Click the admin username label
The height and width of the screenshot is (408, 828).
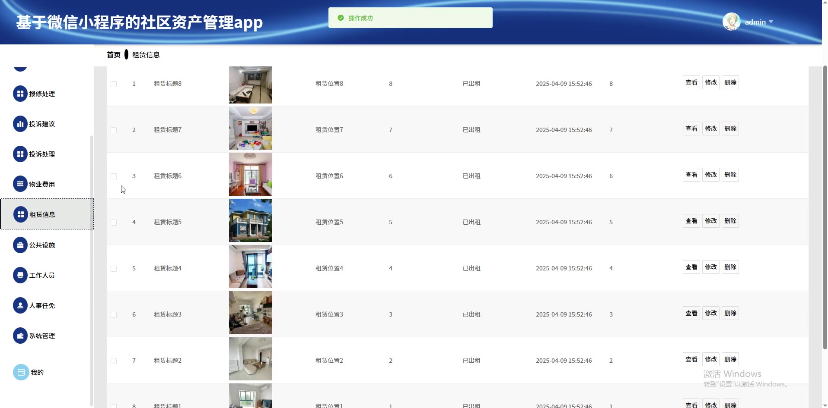click(755, 22)
